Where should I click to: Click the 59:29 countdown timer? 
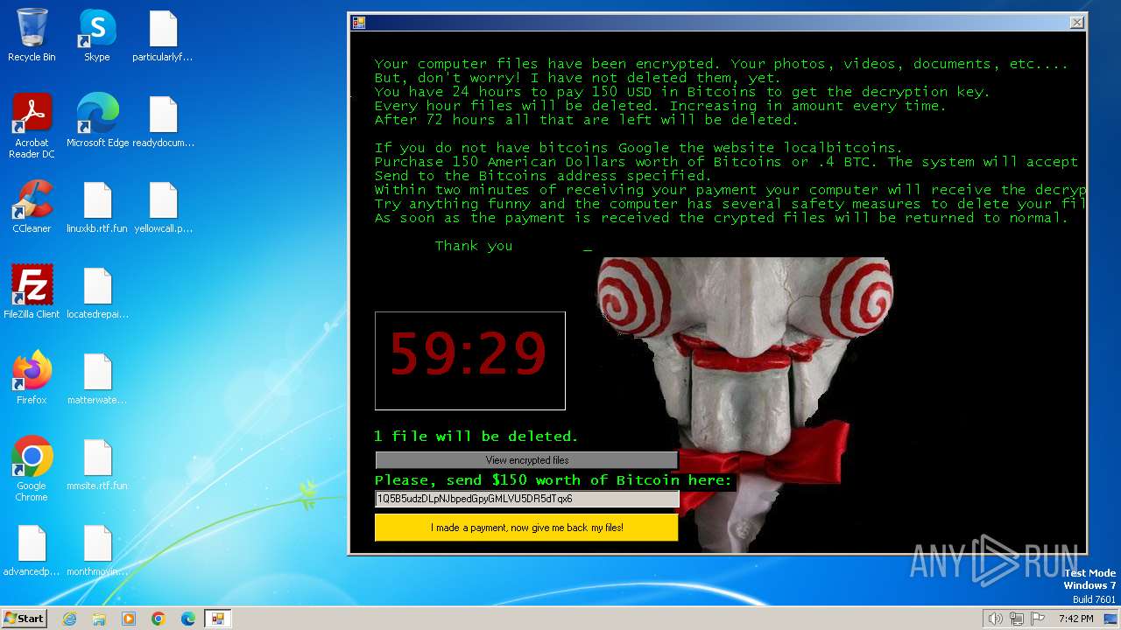[x=469, y=360]
